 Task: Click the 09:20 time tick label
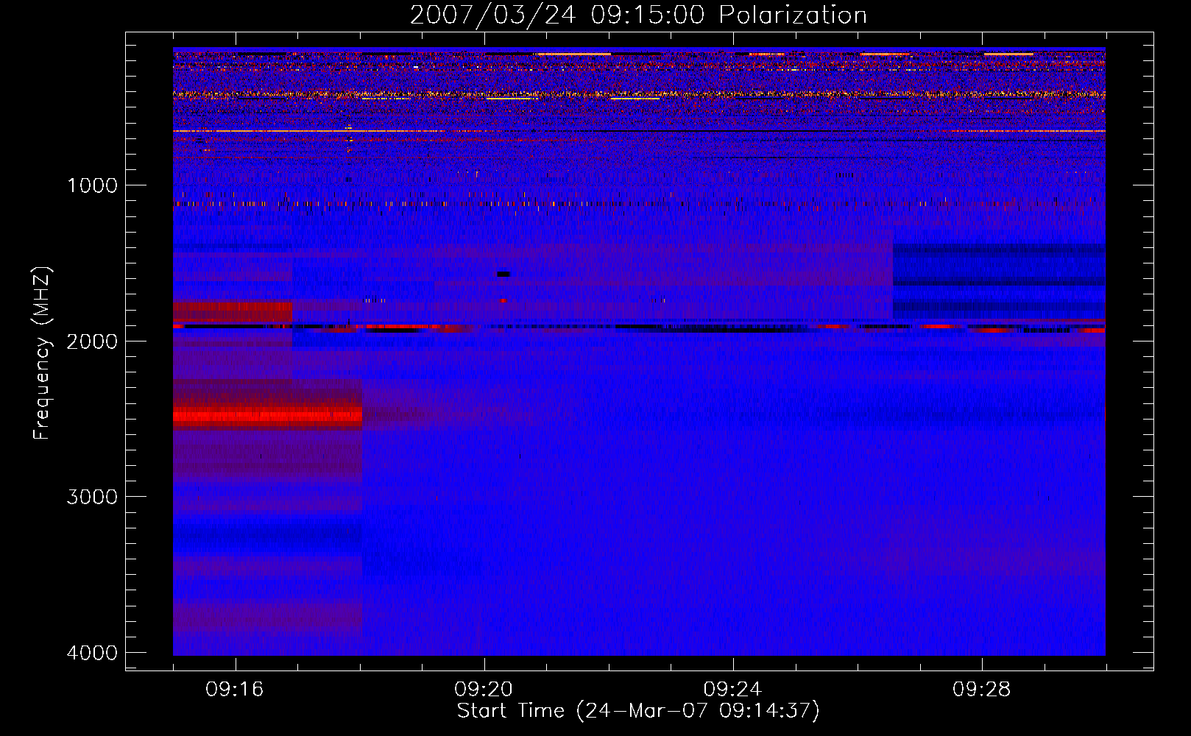484,690
